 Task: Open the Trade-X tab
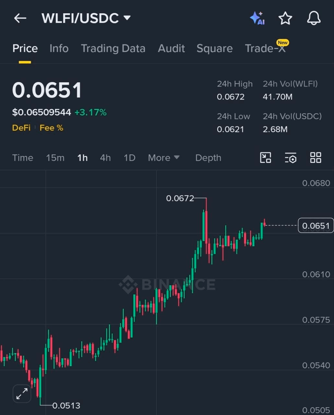coord(265,49)
